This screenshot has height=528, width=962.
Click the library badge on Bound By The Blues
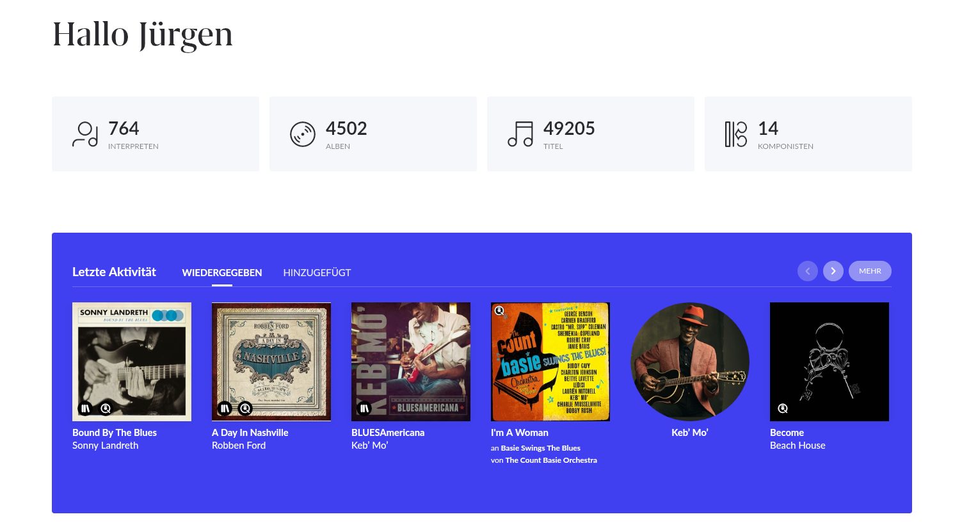(x=85, y=408)
